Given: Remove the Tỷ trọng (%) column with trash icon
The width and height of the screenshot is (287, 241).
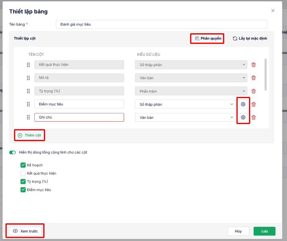Looking at the screenshot, I should (253, 91).
